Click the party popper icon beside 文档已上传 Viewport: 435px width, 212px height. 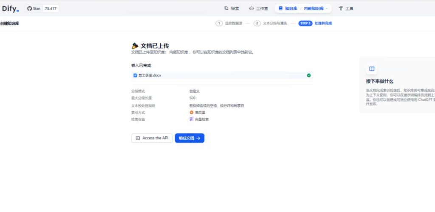pos(135,46)
